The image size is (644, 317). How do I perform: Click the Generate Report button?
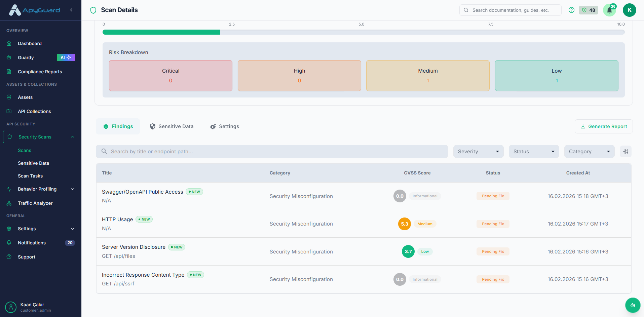604,126
